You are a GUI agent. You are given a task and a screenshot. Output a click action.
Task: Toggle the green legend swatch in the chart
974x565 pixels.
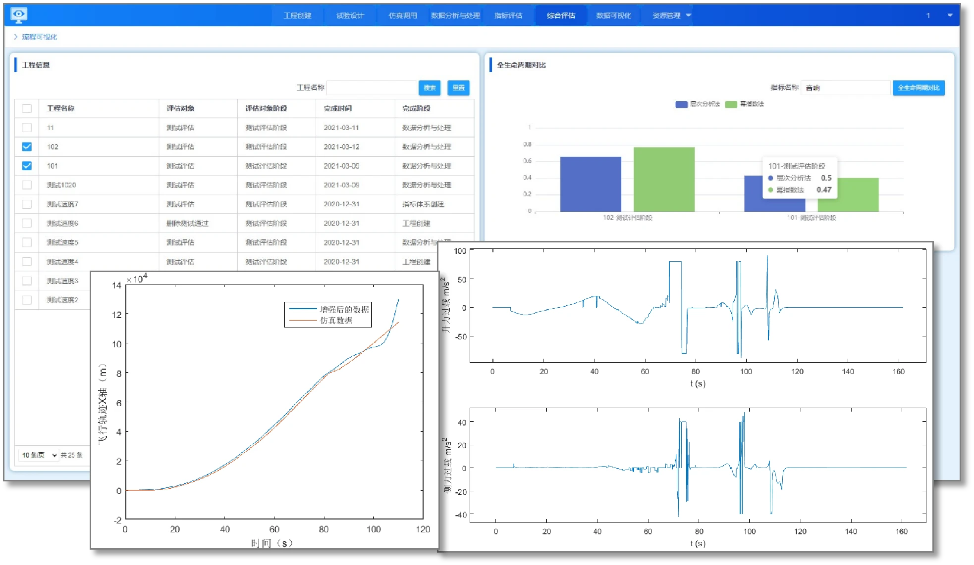[x=731, y=104]
